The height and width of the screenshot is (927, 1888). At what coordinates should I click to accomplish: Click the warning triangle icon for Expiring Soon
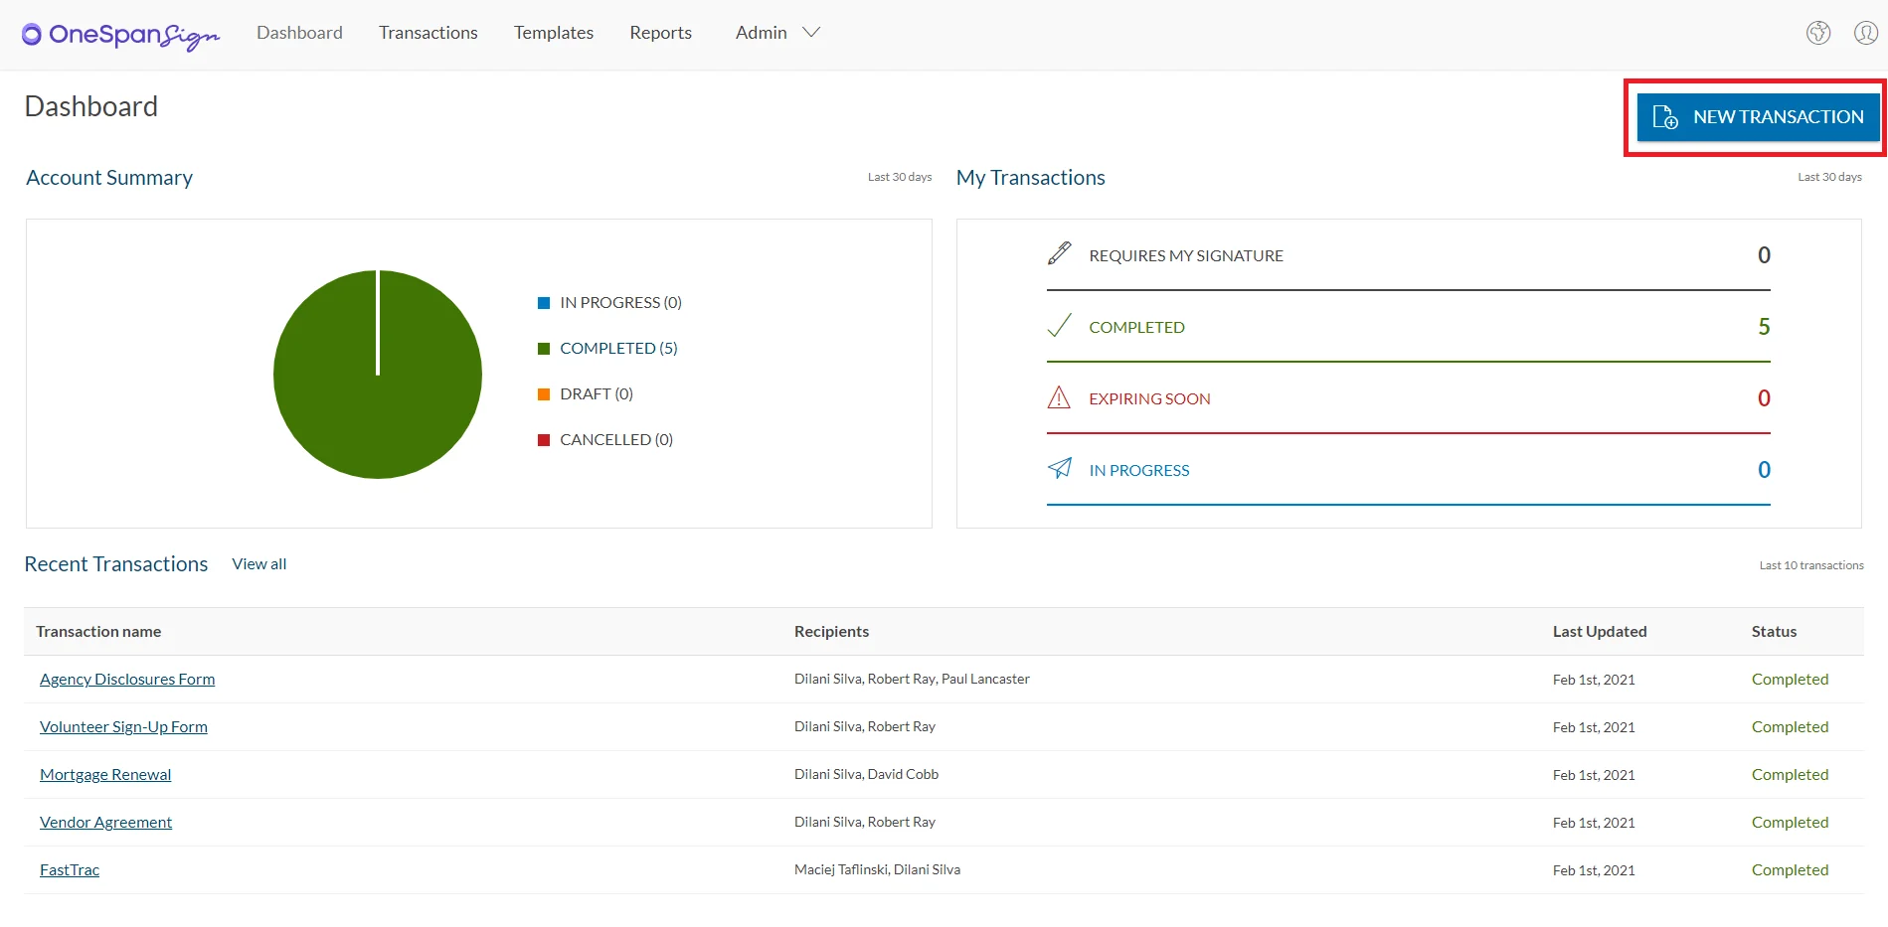tap(1060, 397)
